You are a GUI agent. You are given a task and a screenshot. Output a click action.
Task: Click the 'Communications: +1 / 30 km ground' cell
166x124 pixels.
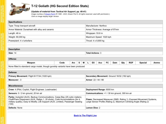pos(124,93)
